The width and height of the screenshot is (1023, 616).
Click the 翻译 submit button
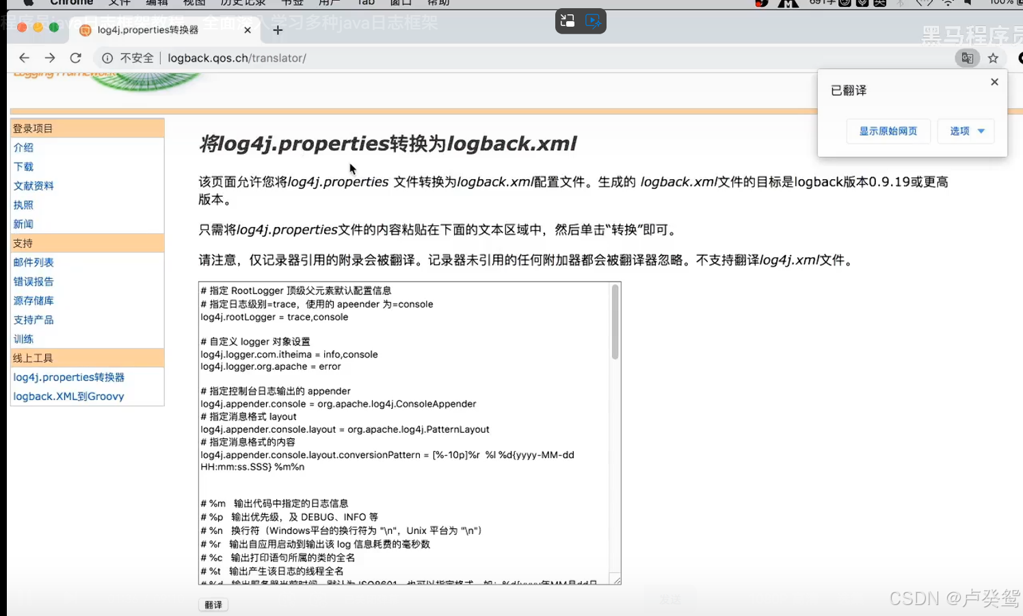point(213,605)
